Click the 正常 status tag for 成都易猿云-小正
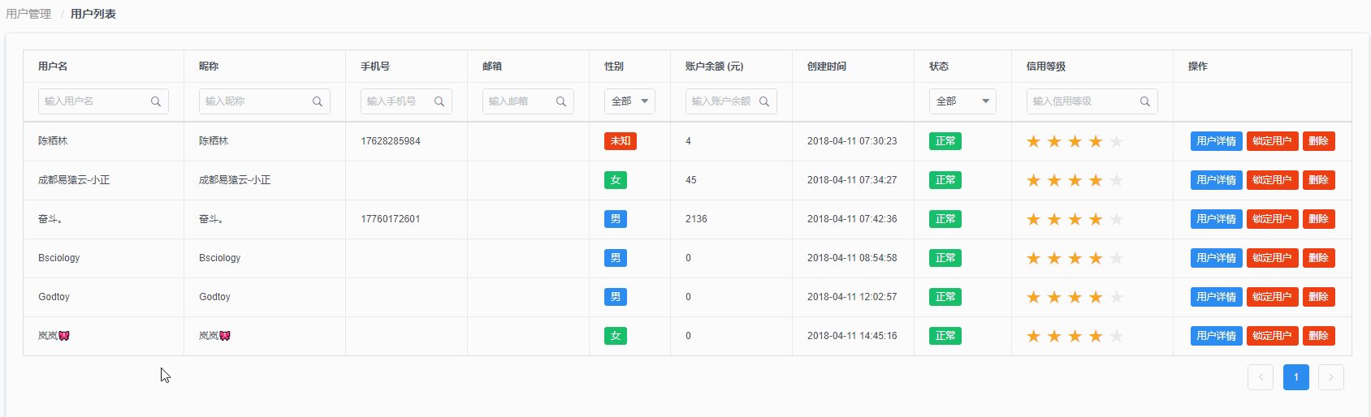This screenshot has width=1371, height=417. (x=945, y=180)
